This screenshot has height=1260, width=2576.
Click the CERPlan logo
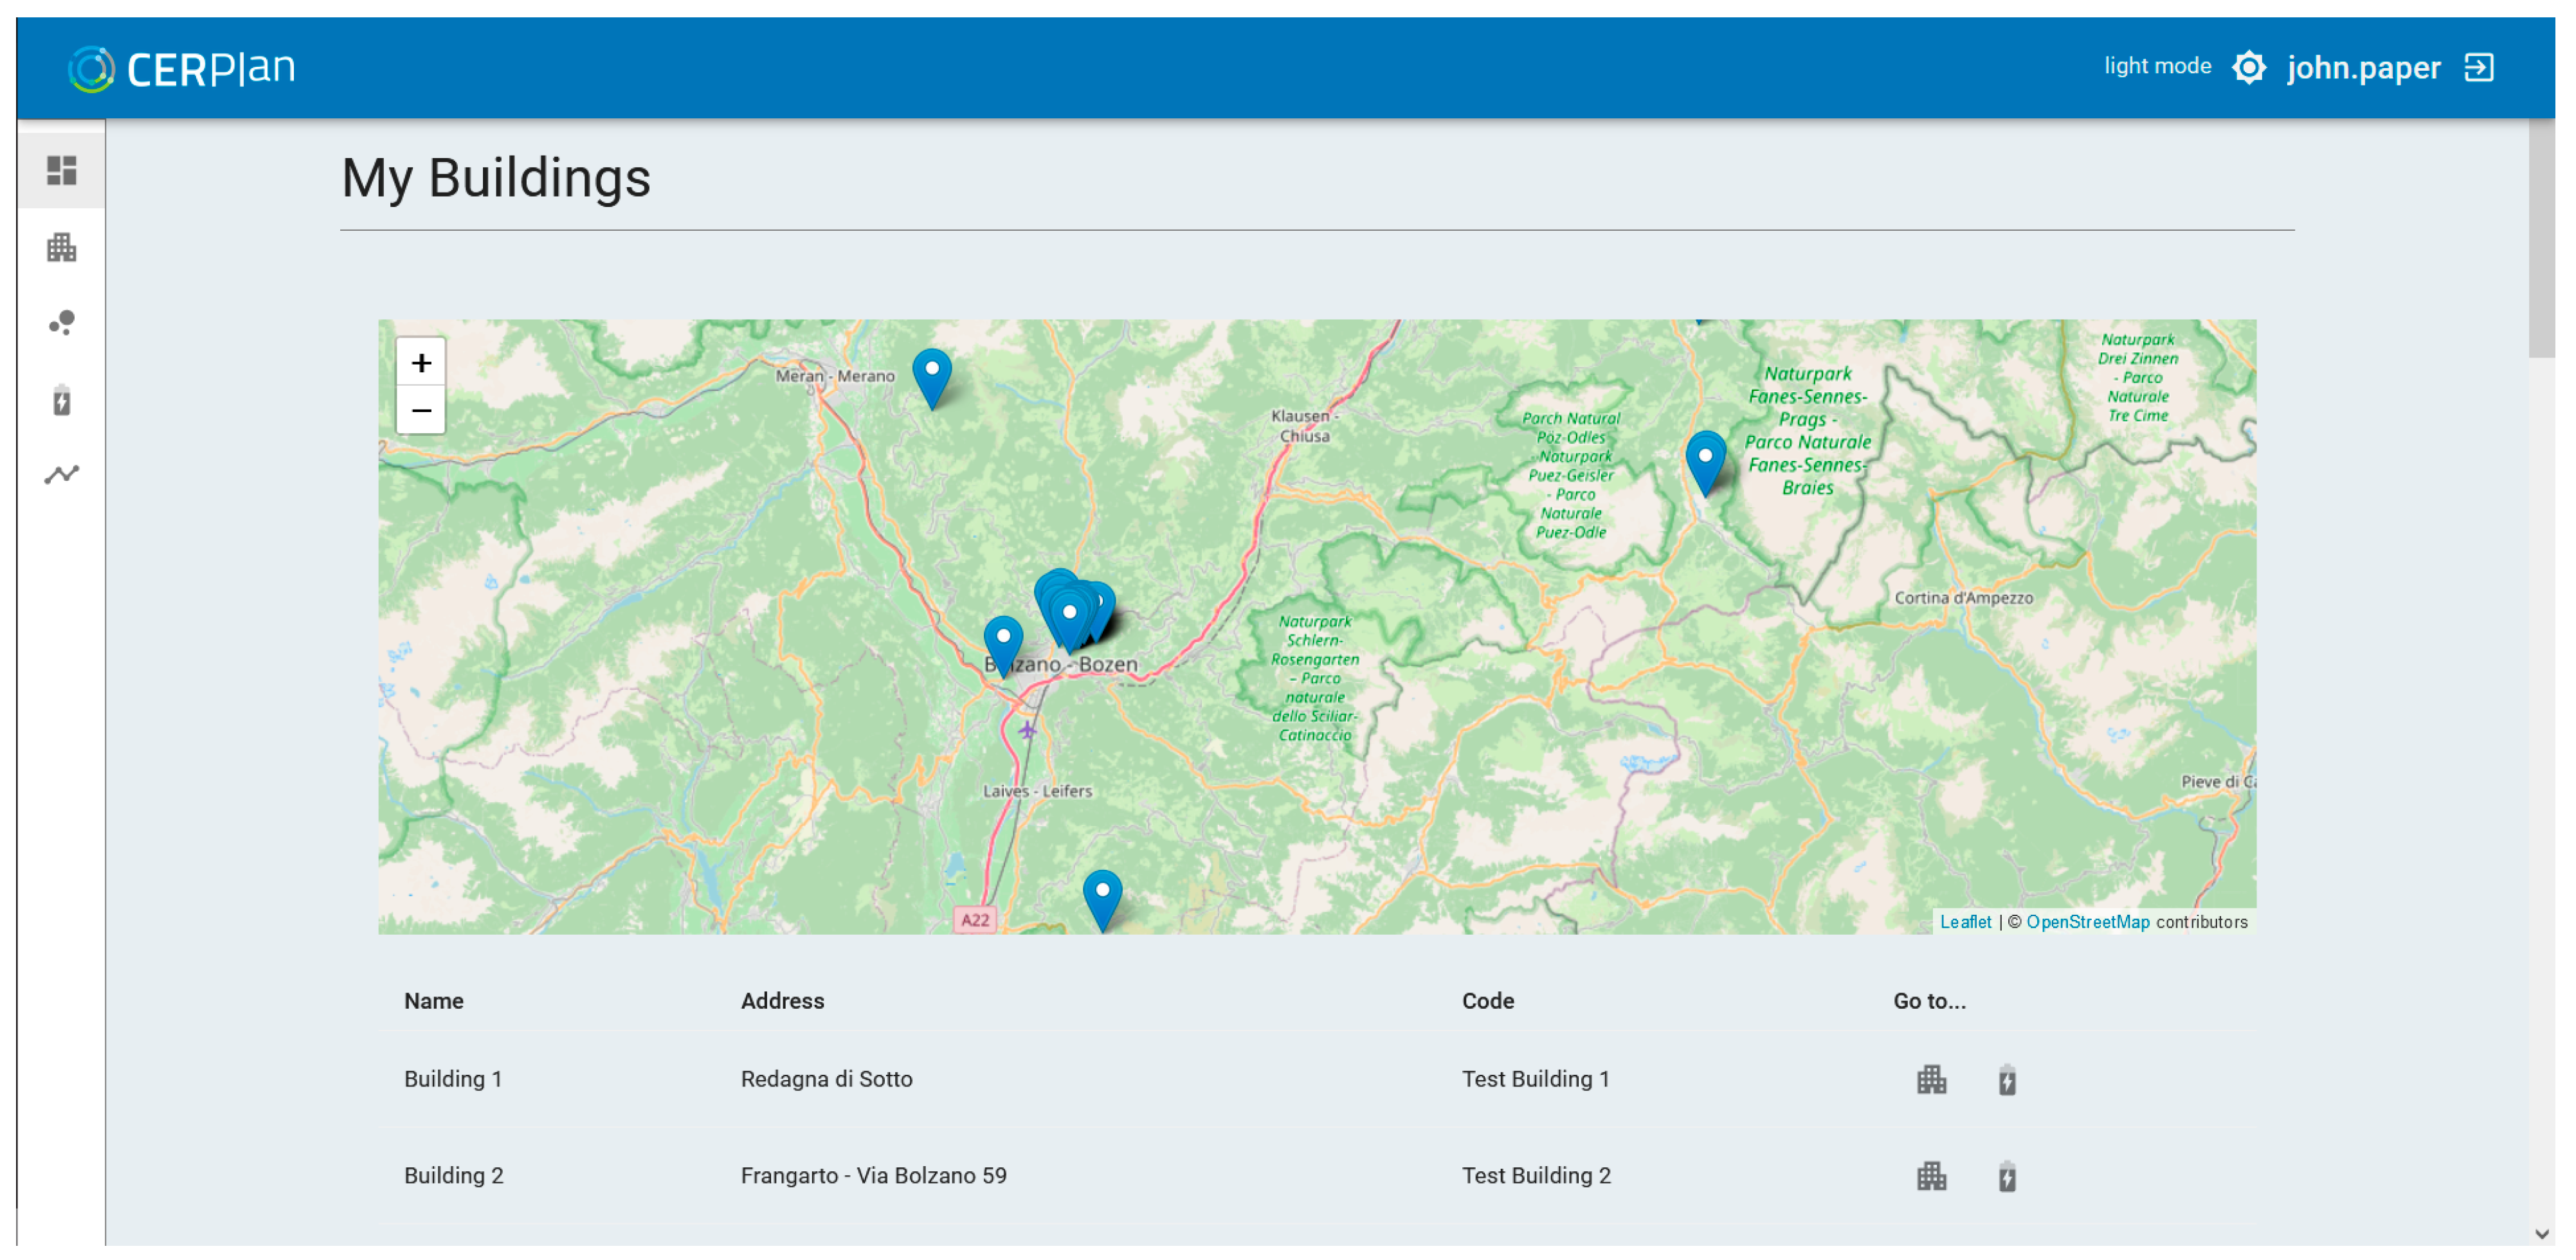point(182,68)
